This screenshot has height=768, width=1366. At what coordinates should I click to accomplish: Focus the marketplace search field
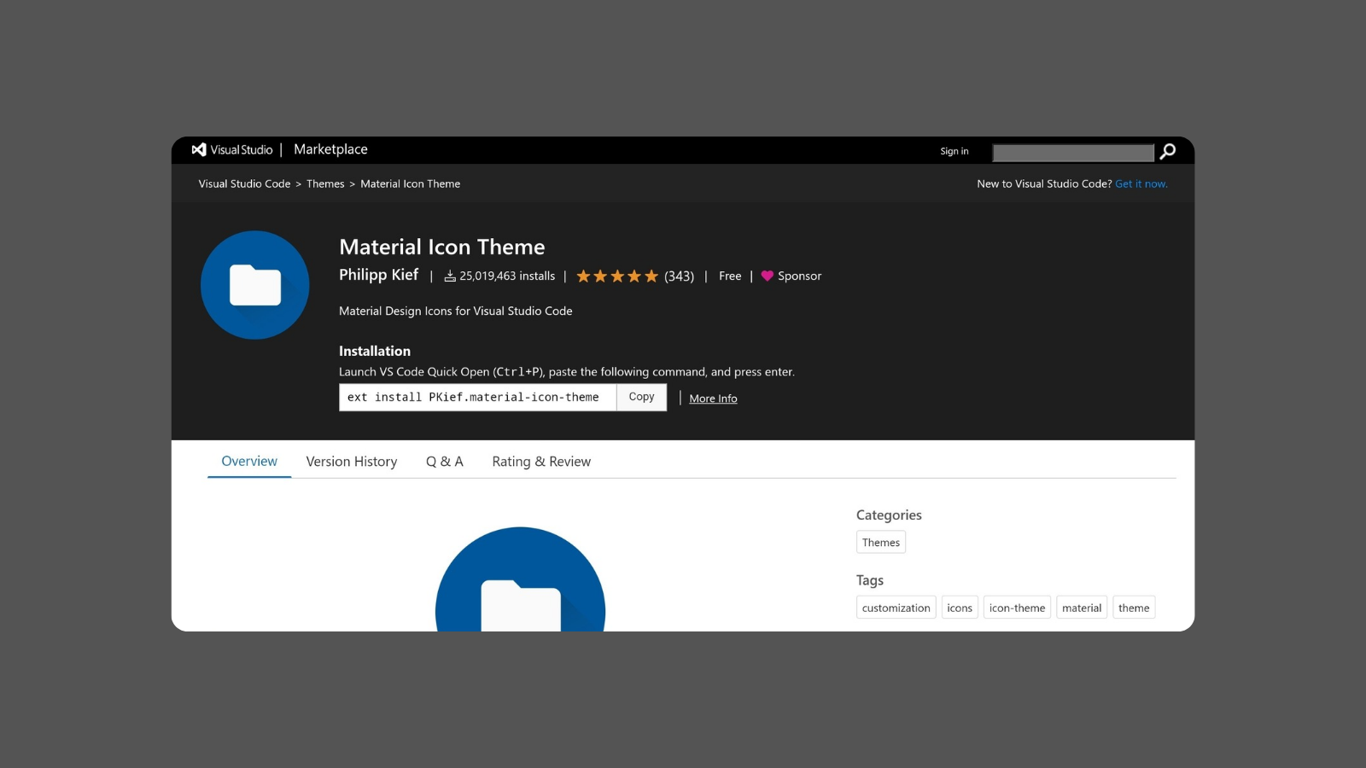coord(1073,152)
